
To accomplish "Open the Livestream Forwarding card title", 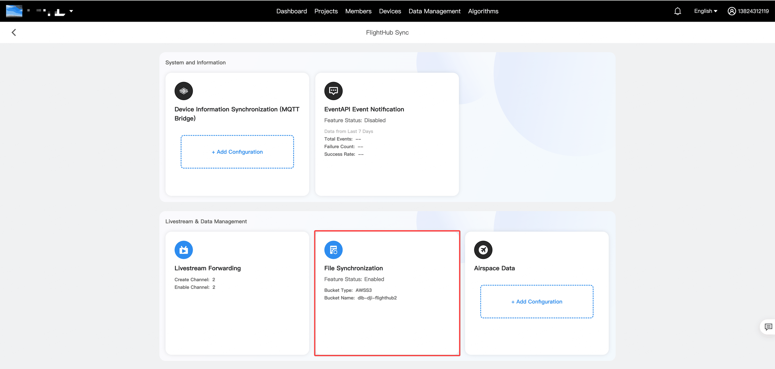I will click(208, 268).
